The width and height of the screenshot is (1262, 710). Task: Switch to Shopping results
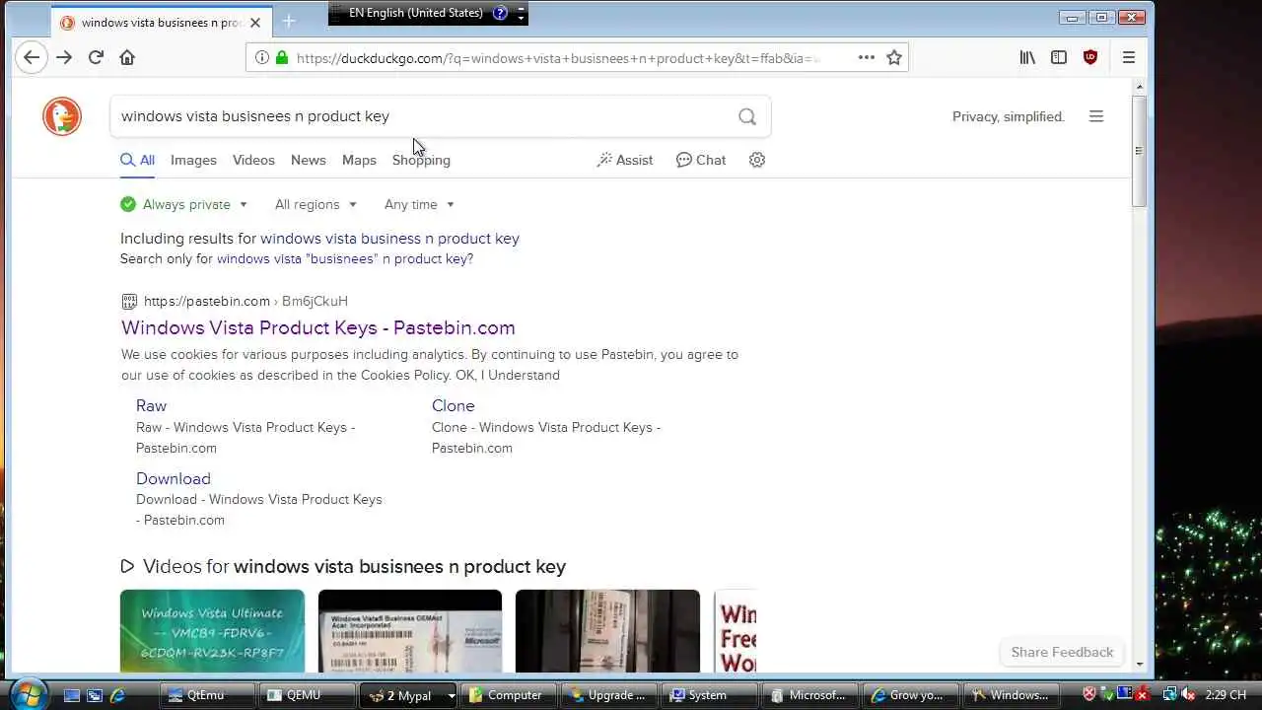(421, 160)
